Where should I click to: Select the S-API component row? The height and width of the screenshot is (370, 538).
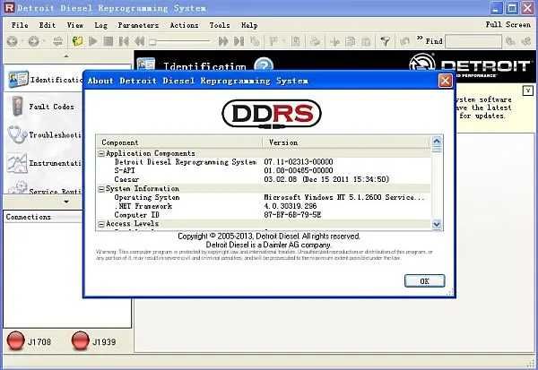pos(264,170)
